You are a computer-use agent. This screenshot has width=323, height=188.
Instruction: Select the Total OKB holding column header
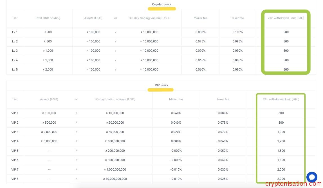48,18
